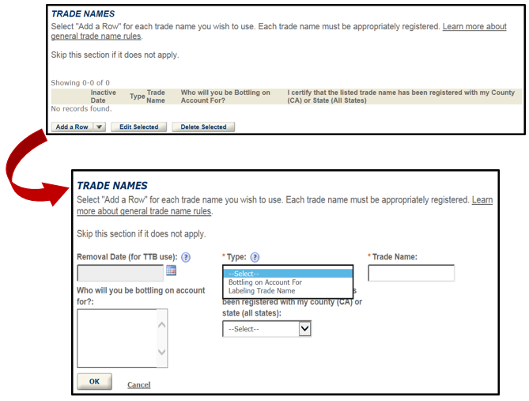This screenshot has height=401, width=529.
Task: Click the Cancel link
Action: (138, 385)
